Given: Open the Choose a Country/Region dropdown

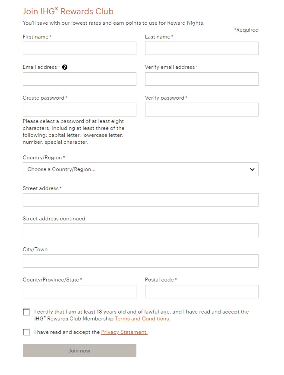Looking at the screenshot, I should 141,169.
